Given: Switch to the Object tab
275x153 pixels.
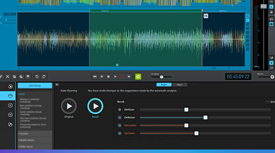Looking at the screenshot, I should coord(180,85).
